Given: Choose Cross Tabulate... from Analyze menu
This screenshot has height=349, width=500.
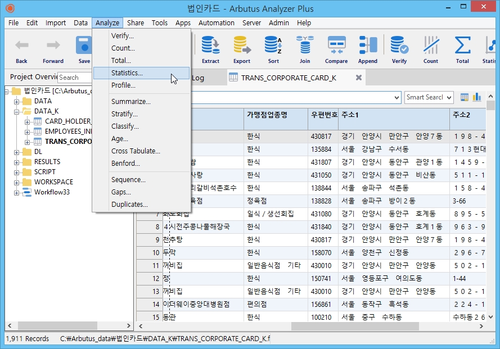Looking at the screenshot, I should 141,151.
